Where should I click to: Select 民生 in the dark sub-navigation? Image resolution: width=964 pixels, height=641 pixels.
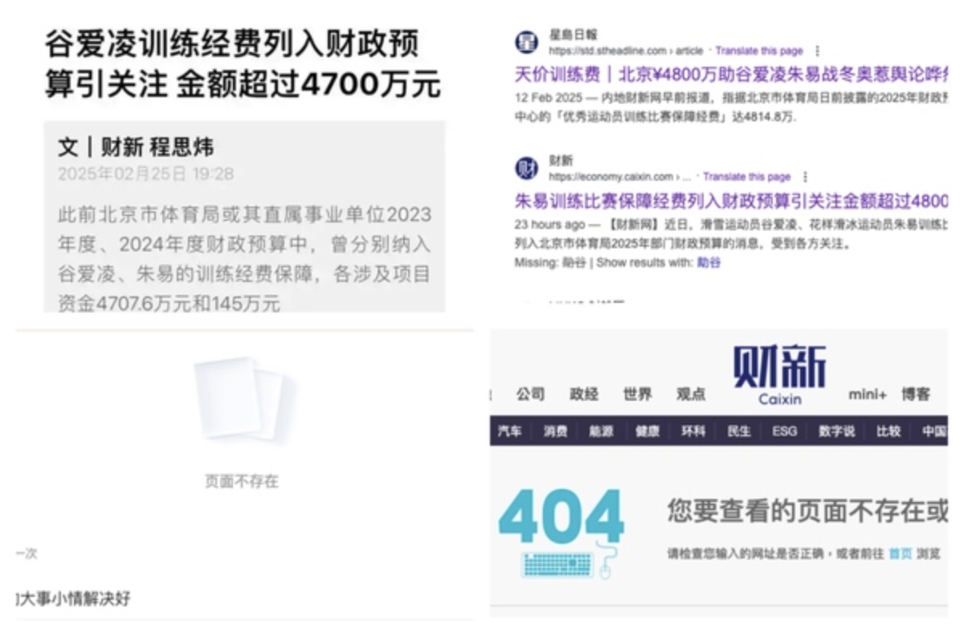[739, 431]
